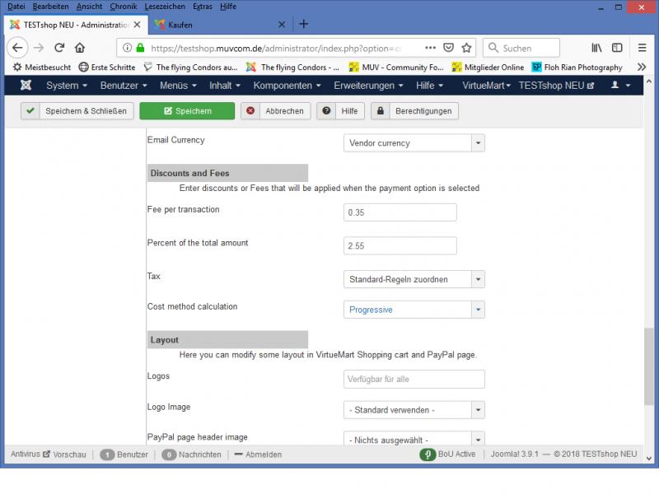Viewport: 659px width, 494px height.
Task: Switch to the Kaufen tab
Action: 218,25
